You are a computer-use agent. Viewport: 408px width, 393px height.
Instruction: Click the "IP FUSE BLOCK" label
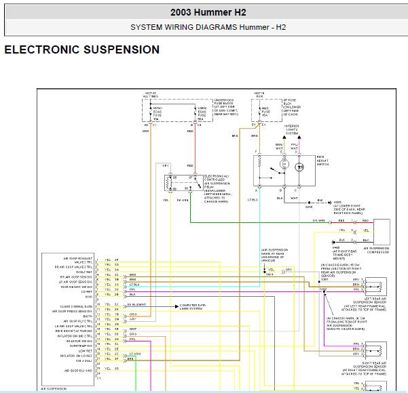[292, 107]
